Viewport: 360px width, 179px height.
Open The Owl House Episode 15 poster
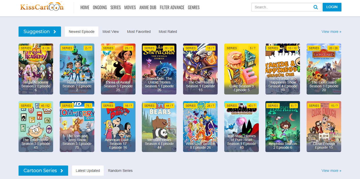(200, 69)
